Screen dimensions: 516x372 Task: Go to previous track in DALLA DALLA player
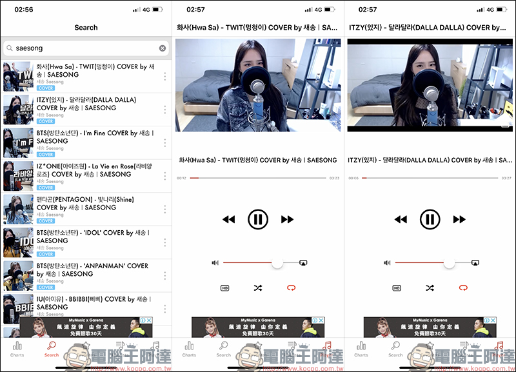(401, 219)
